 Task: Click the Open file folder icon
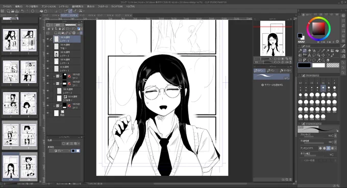(x=13, y=11)
